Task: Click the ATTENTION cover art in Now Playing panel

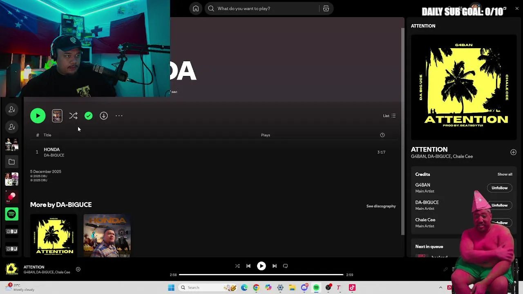Action: coord(464,87)
